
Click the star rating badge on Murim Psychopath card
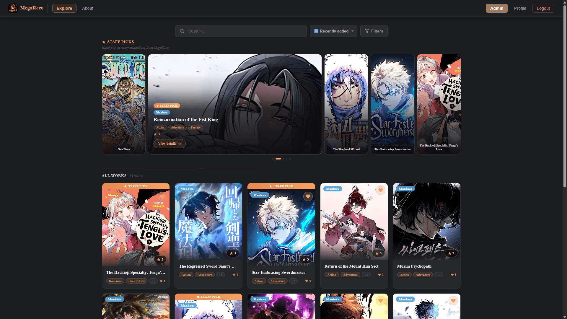point(451,253)
